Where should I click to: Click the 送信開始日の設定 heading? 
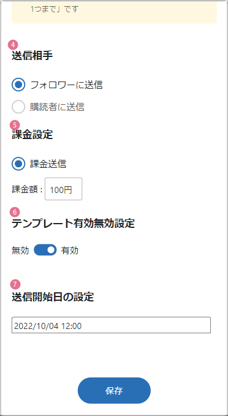(x=53, y=297)
